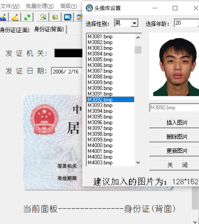The width and height of the screenshot is (199, 224).
Task: Close the 头像库设置 window with X
Action: click(196, 8)
